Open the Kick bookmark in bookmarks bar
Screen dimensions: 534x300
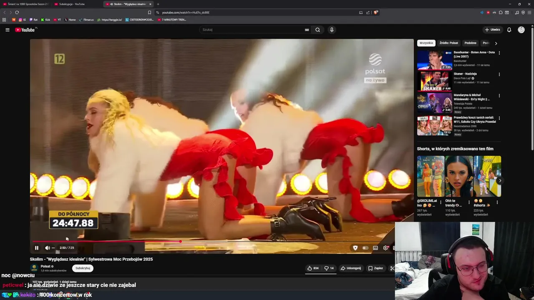pyautogui.click(x=45, y=20)
